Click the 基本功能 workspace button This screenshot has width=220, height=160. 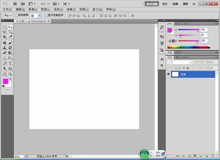151,3
